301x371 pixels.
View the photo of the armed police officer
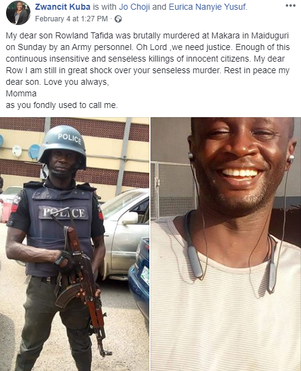[x=74, y=244]
